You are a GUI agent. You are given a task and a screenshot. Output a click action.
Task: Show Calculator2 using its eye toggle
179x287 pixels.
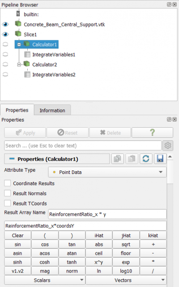point(5,65)
